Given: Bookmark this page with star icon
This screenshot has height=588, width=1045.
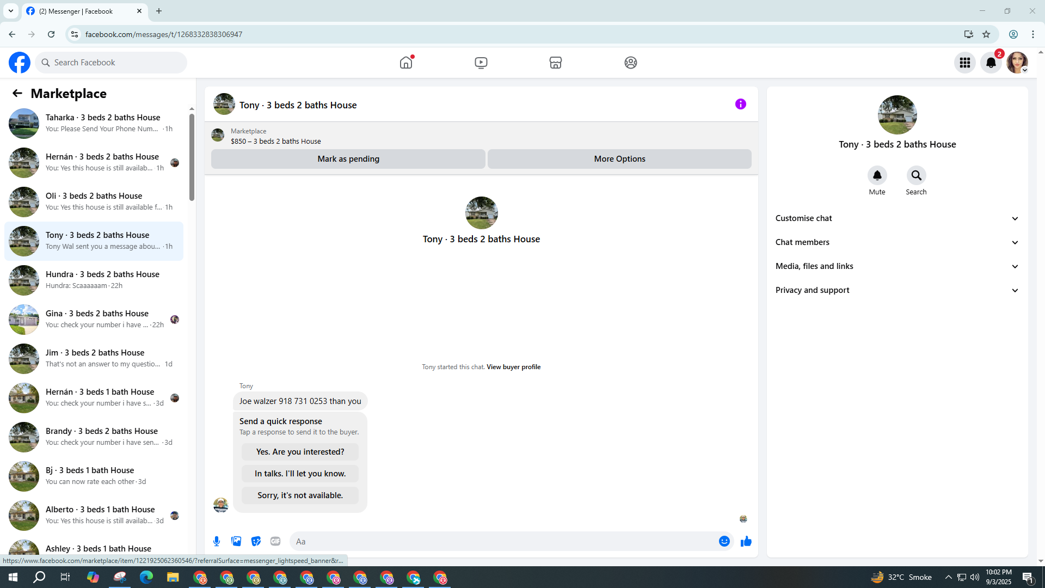Looking at the screenshot, I should pyautogui.click(x=986, y=34).
